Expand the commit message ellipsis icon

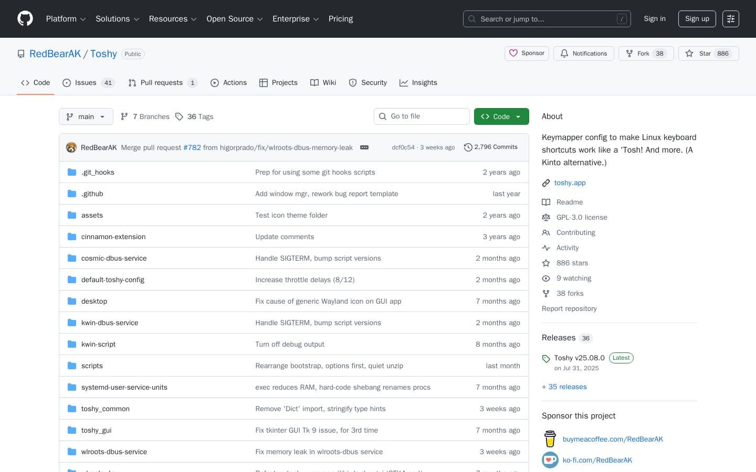coord(364,147)
